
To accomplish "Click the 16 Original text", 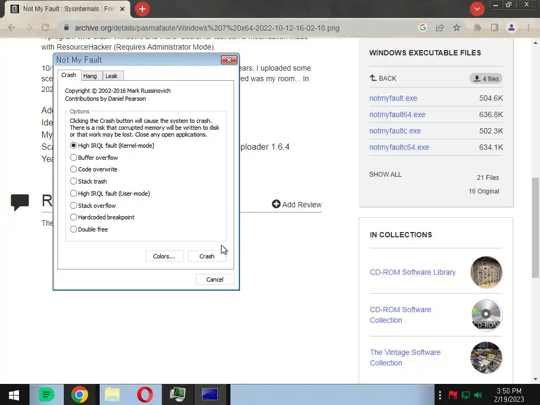I will tap(484, 191).
